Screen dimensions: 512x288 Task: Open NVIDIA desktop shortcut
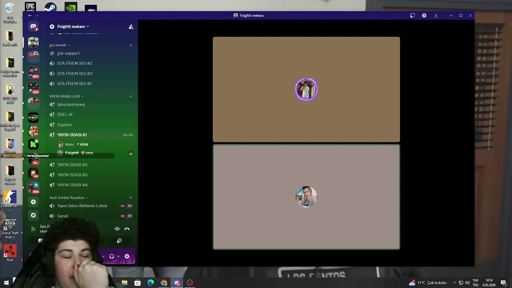71,7
